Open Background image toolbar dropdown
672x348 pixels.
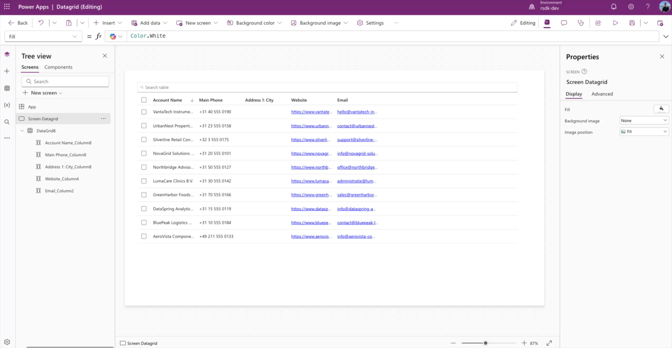346,23
